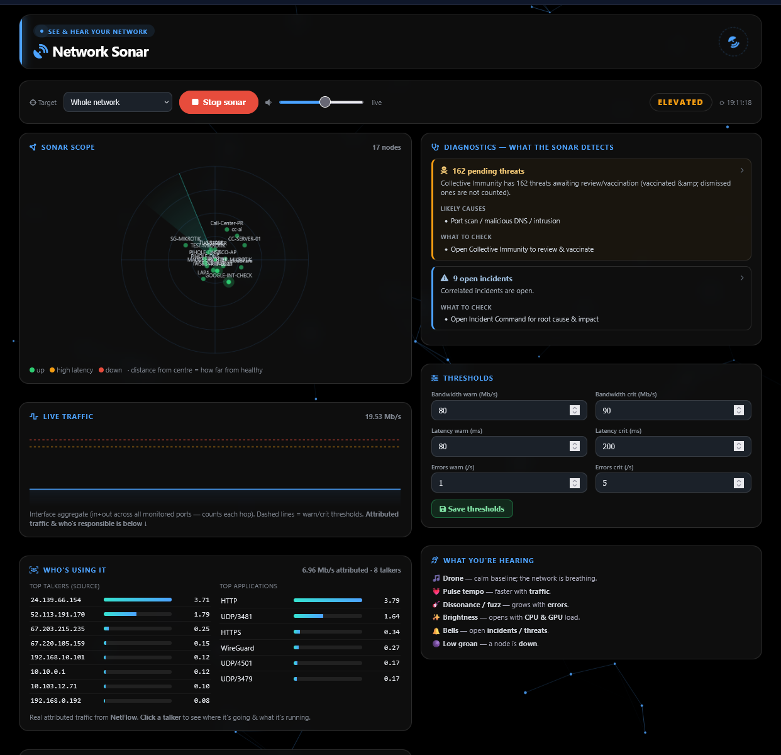Click the 17 nodes count
This screenshot has width=781, height=755.
(x=387, y=147)
